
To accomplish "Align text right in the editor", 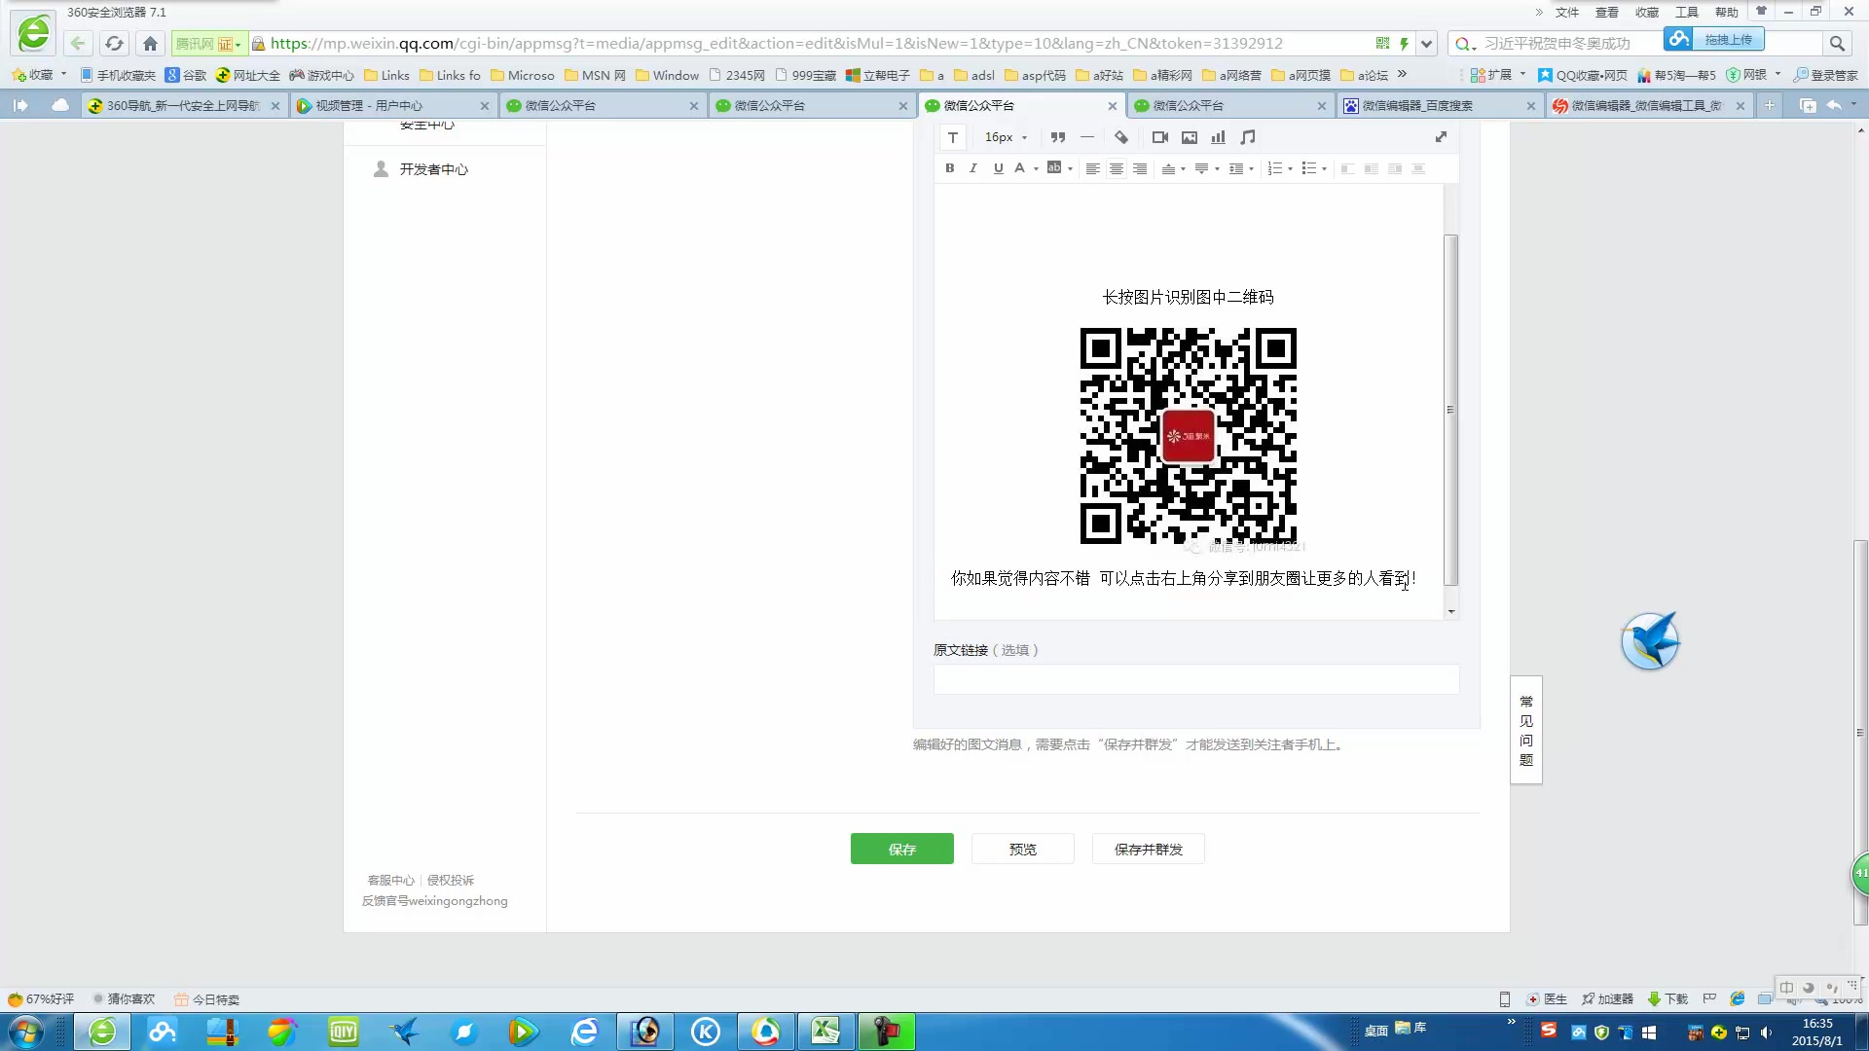I will 1140,168.
